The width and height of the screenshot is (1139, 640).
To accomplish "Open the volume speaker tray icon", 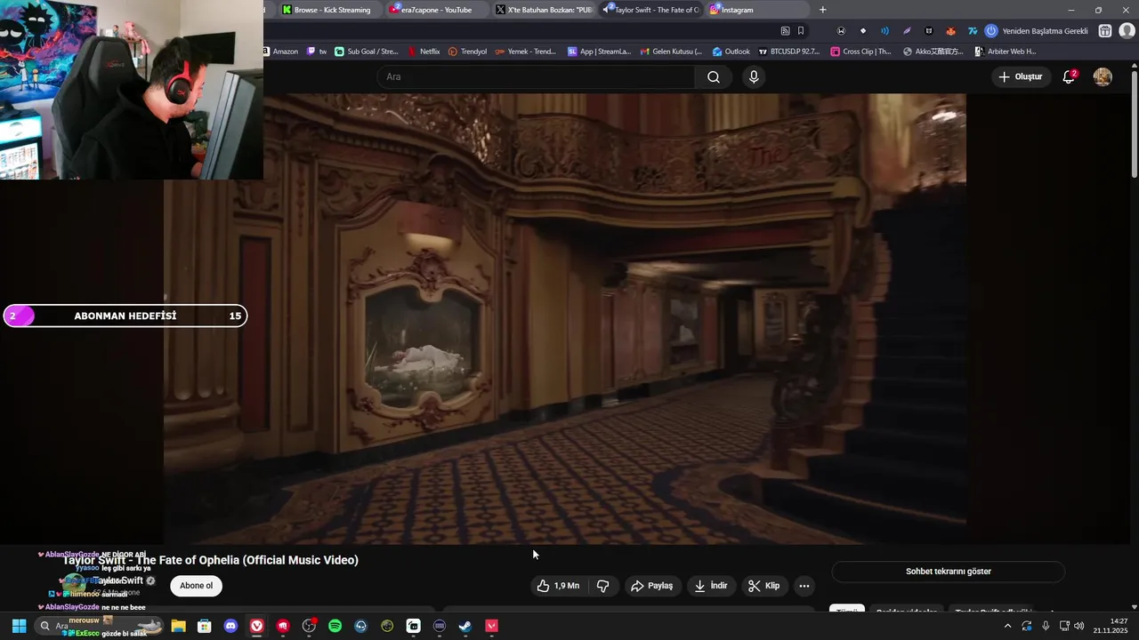I will pos(1078,626).
